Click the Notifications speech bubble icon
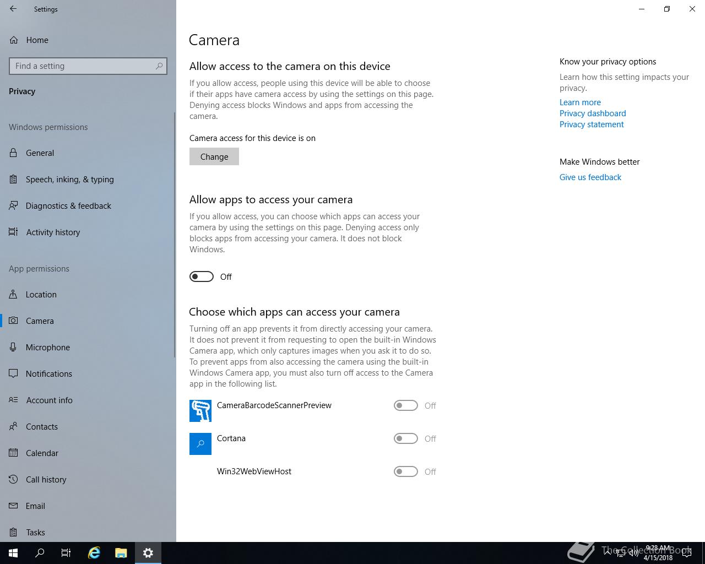Viewport: 705px width, 564px height. click(x=14, y=373)
